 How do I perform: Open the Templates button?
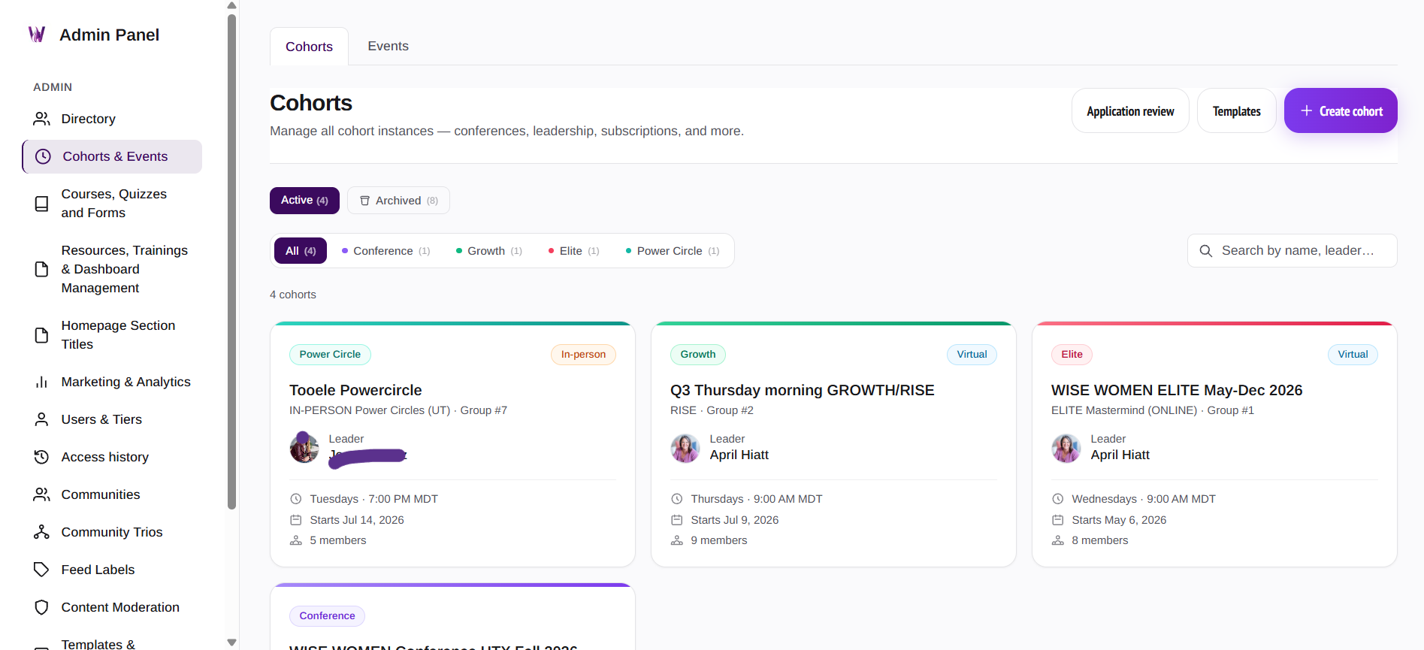point(1237,111)
